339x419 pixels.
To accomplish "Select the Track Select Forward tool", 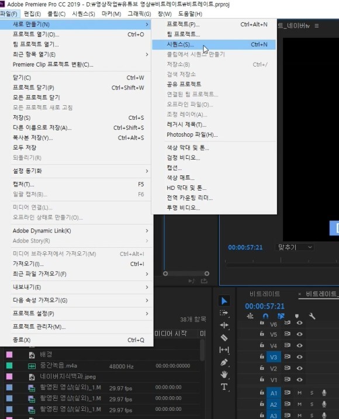I will [224, 313].
